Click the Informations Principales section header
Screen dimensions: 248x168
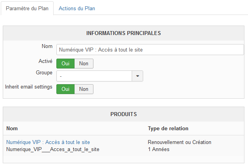(x=123, y=33)
